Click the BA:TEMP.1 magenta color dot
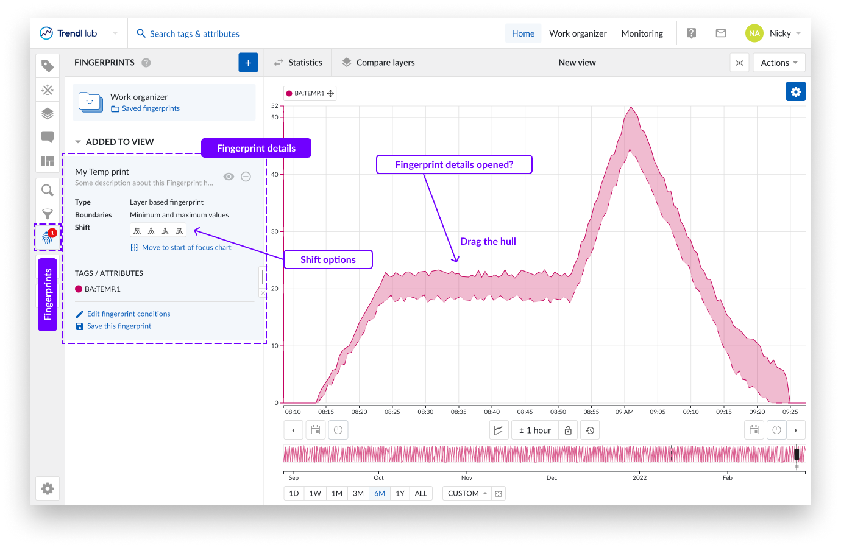 point(79,289)
